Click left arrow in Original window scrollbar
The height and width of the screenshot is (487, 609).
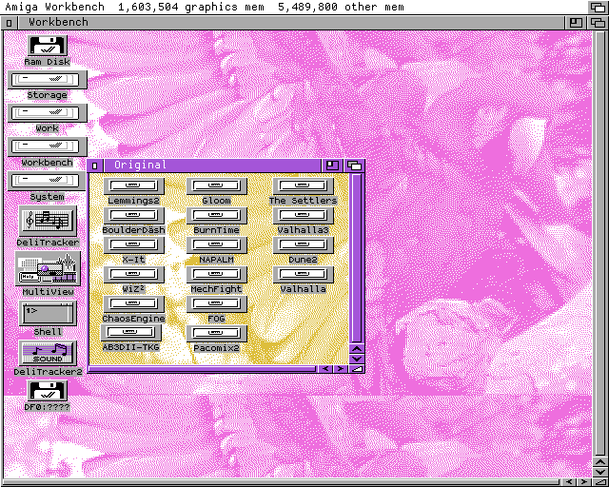325,368
